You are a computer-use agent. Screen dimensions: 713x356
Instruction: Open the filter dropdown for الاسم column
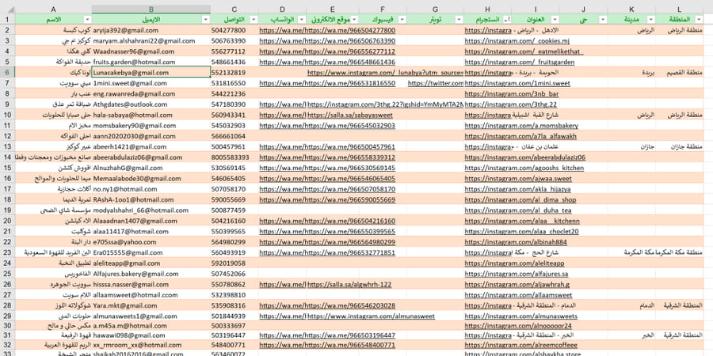[87, 19]
